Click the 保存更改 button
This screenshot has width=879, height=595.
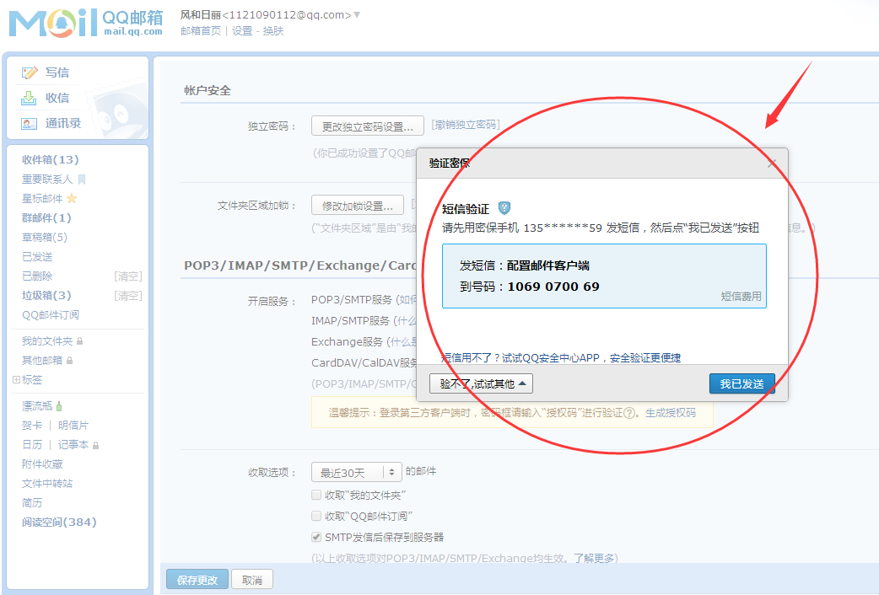click(197, 581)
